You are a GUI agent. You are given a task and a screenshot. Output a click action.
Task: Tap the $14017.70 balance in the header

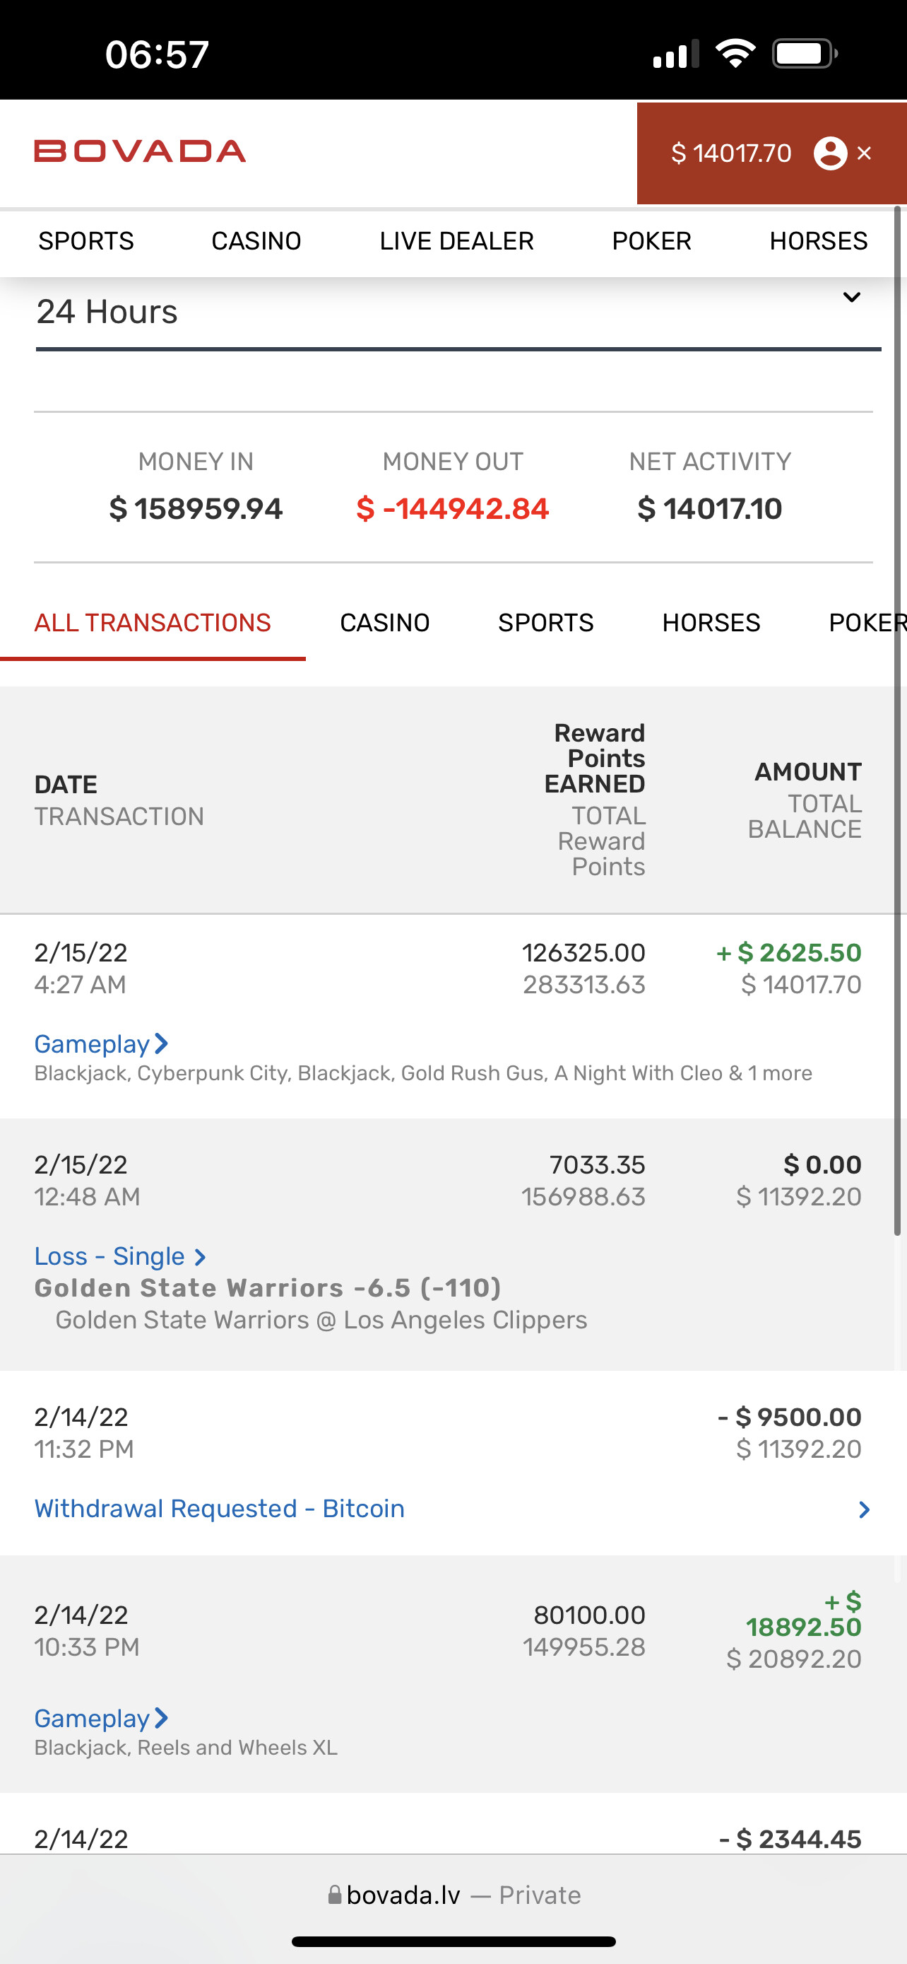click(x=731, y=153)
